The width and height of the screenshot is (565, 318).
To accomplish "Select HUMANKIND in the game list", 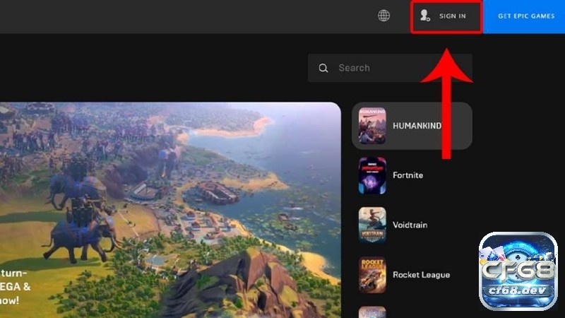I will click(412, 126).
